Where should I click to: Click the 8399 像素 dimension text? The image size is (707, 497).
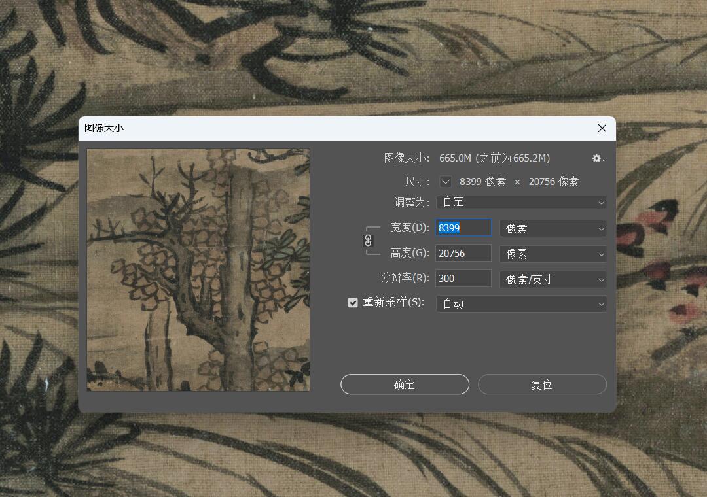coord(482,182)
